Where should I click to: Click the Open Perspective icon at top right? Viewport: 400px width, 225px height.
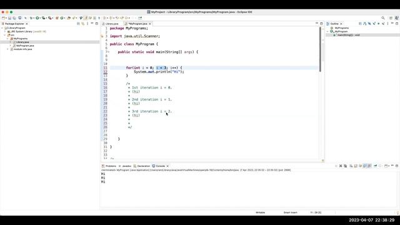pyautogui.click(x=391, y=18)
